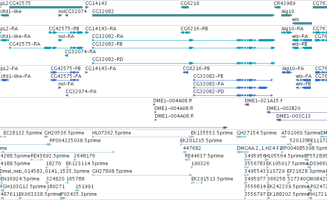Select protein CG42575-PB
The width and height of the screenshot is (327, 200).
(66, 69)
